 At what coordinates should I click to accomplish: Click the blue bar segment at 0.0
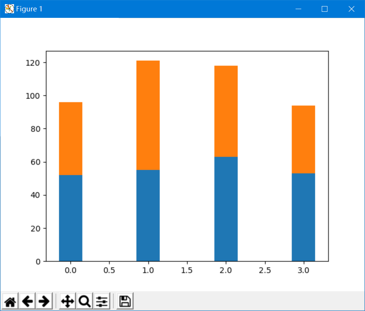tap(71, 218)
